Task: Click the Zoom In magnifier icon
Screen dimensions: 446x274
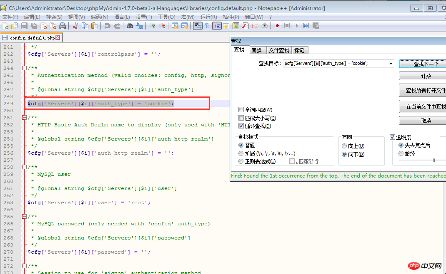Action: click(153, 26)
